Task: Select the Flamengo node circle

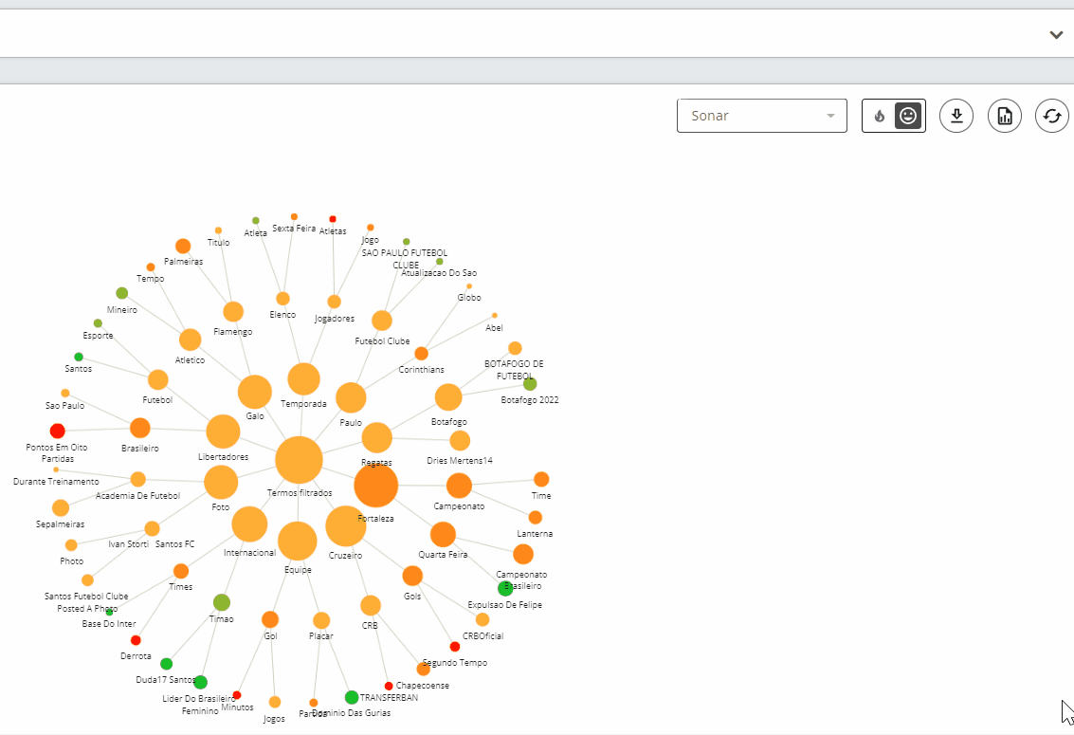Action: coord(233,312)
